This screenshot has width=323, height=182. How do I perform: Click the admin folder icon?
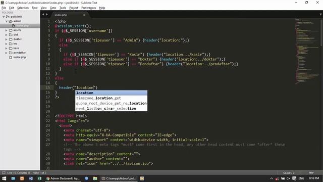(11, 21)
